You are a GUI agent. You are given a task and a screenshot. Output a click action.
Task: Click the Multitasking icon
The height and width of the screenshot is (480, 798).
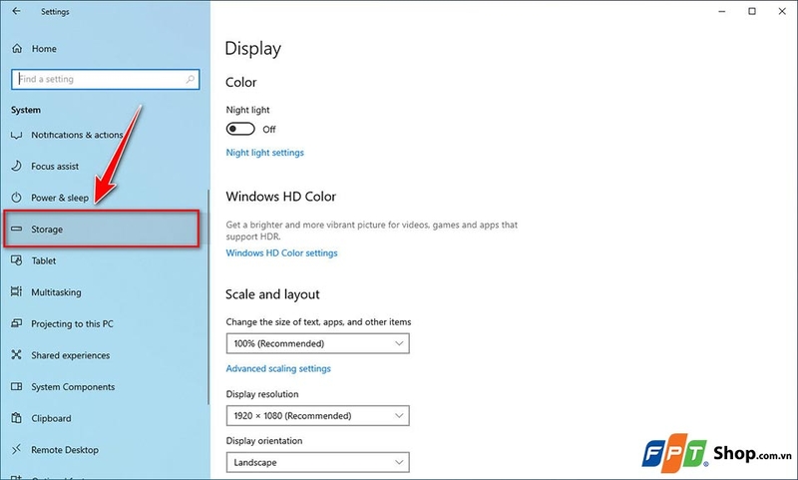pyautogui.click(x=16, y=291)
